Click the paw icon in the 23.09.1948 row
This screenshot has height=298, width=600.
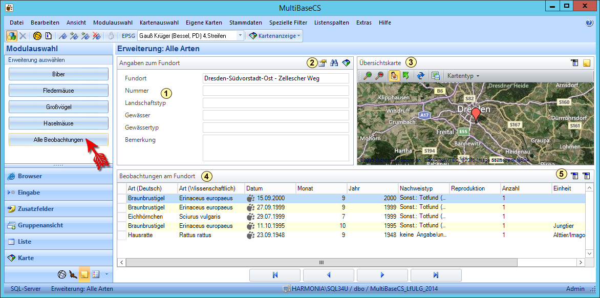point(251,235)
